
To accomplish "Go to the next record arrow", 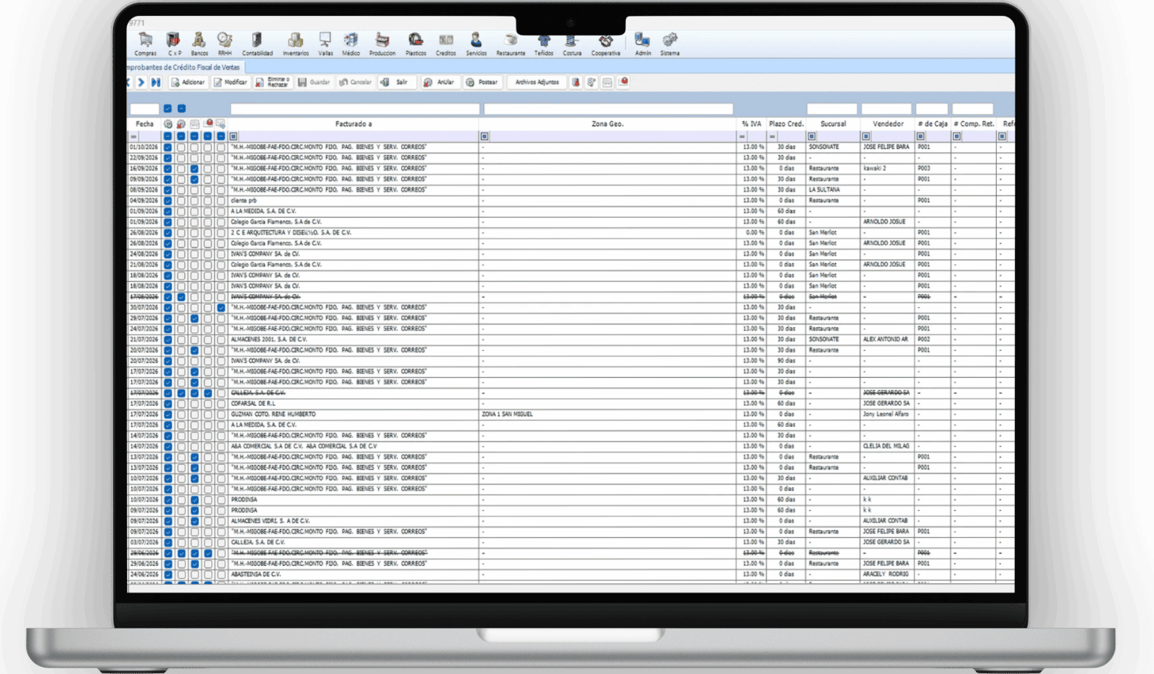I will click(141, 82).
